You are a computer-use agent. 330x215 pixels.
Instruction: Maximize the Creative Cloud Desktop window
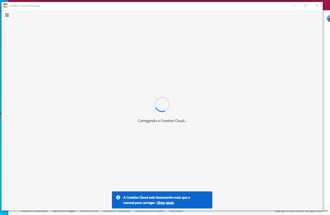coord(305,6)
